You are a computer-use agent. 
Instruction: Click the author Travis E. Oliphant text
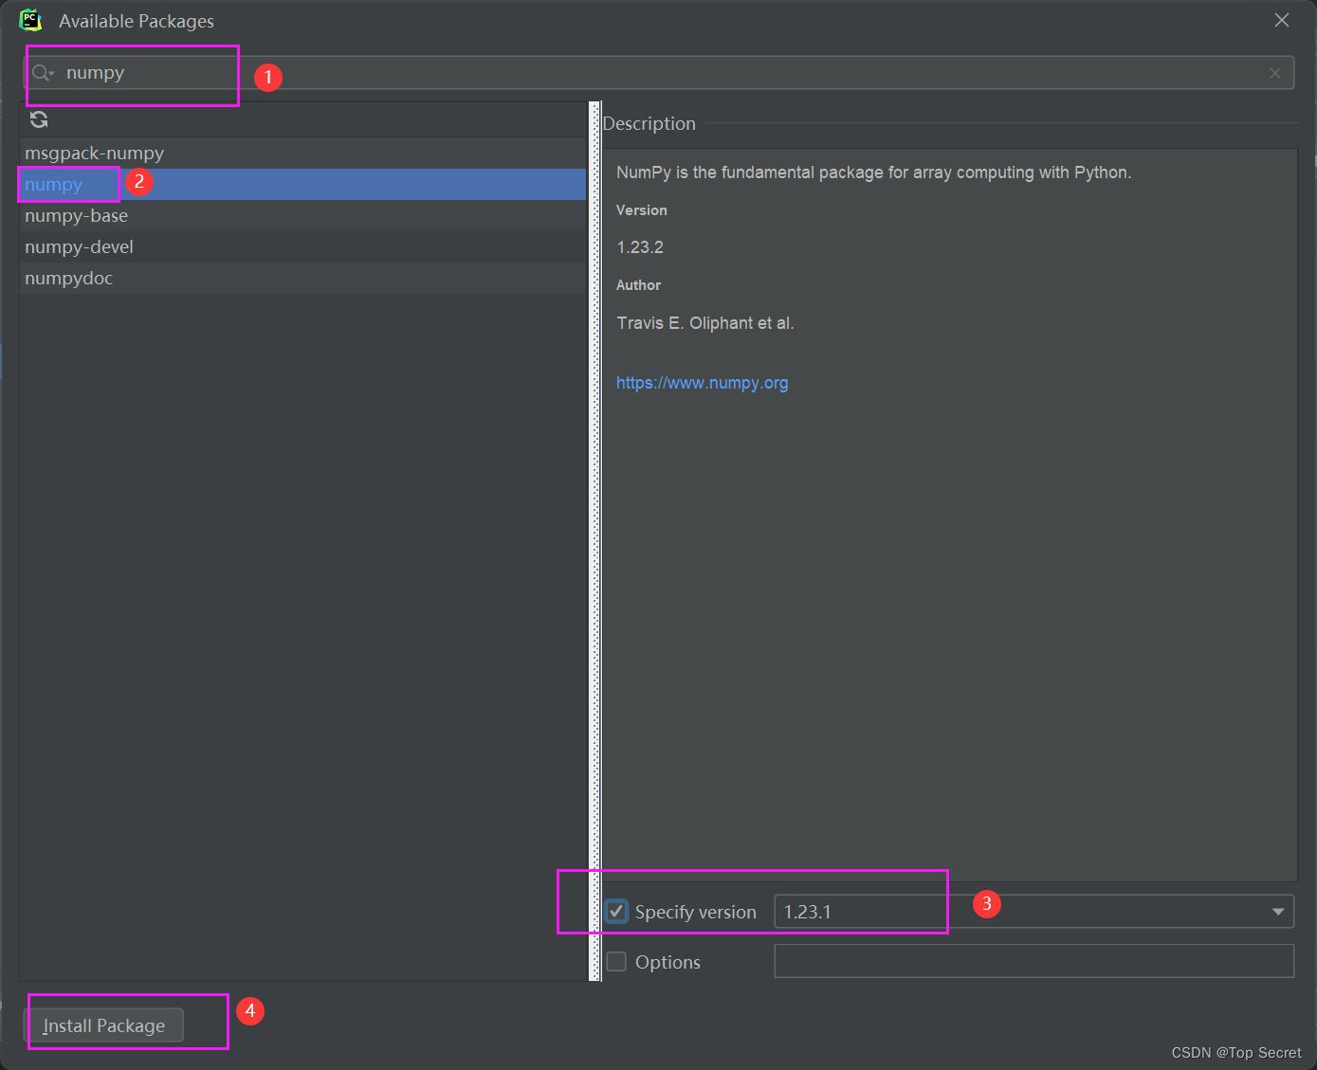tap(705, 323)
